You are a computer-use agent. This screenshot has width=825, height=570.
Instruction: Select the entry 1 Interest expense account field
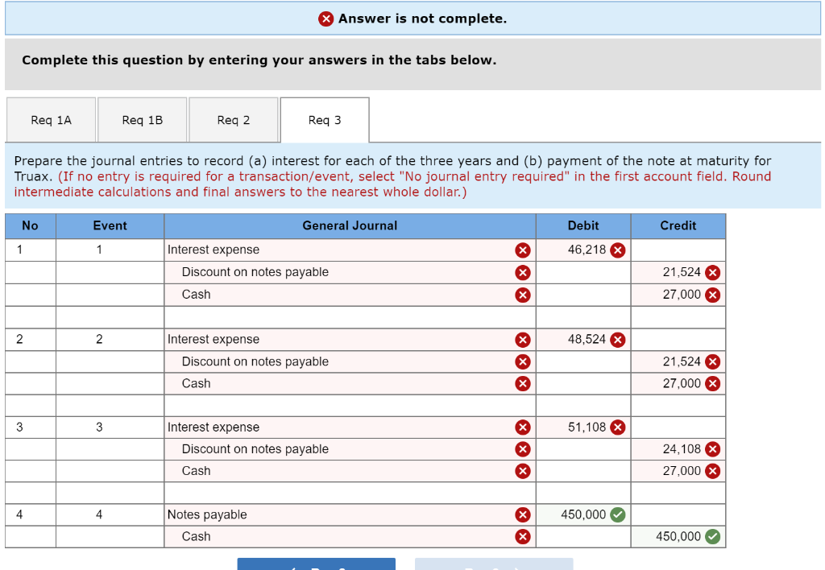point(350,250)
